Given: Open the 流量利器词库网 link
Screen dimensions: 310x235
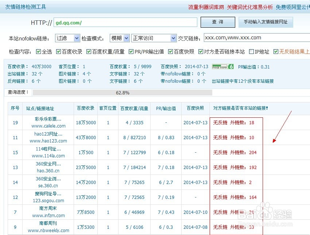Looking at the screenshot, I should pos(206,7).
